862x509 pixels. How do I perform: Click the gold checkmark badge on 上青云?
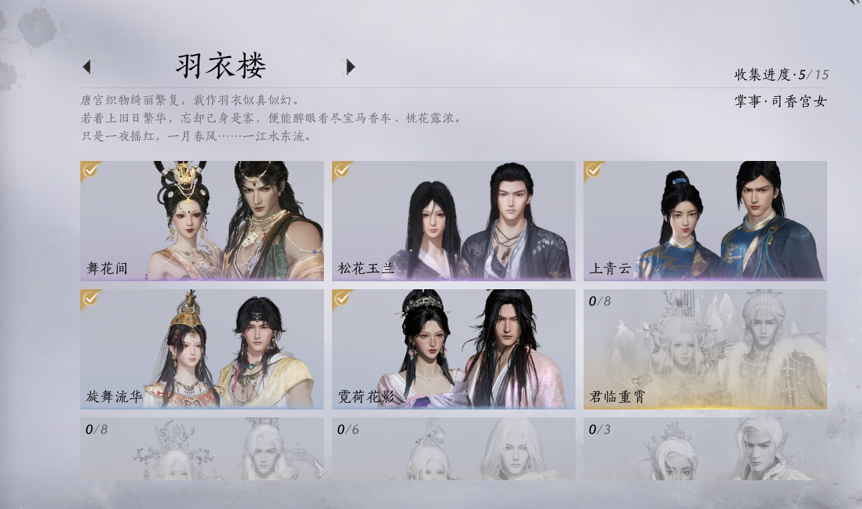pyautogui.click(x=594, y=171)
